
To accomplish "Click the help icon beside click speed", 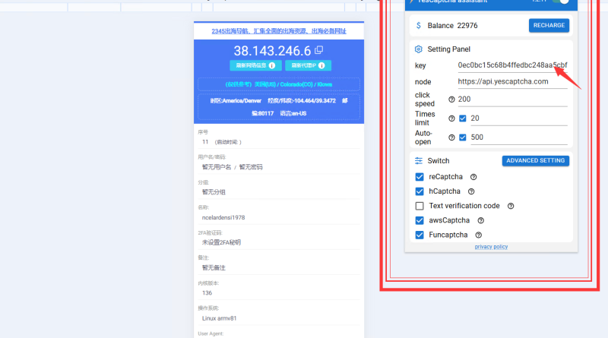I will coord(451,100).
